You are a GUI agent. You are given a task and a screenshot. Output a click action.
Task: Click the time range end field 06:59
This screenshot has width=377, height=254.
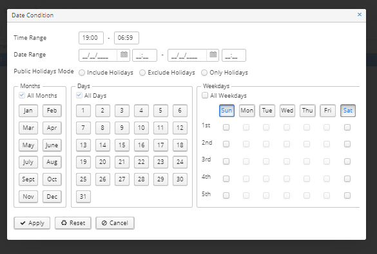tap(126, 38)
